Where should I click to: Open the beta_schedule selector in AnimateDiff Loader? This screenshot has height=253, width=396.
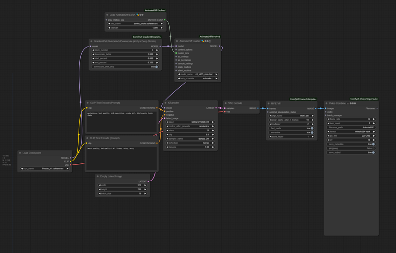click(x=197, y=78)
